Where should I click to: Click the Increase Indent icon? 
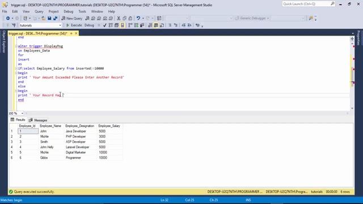pos(189,25)
